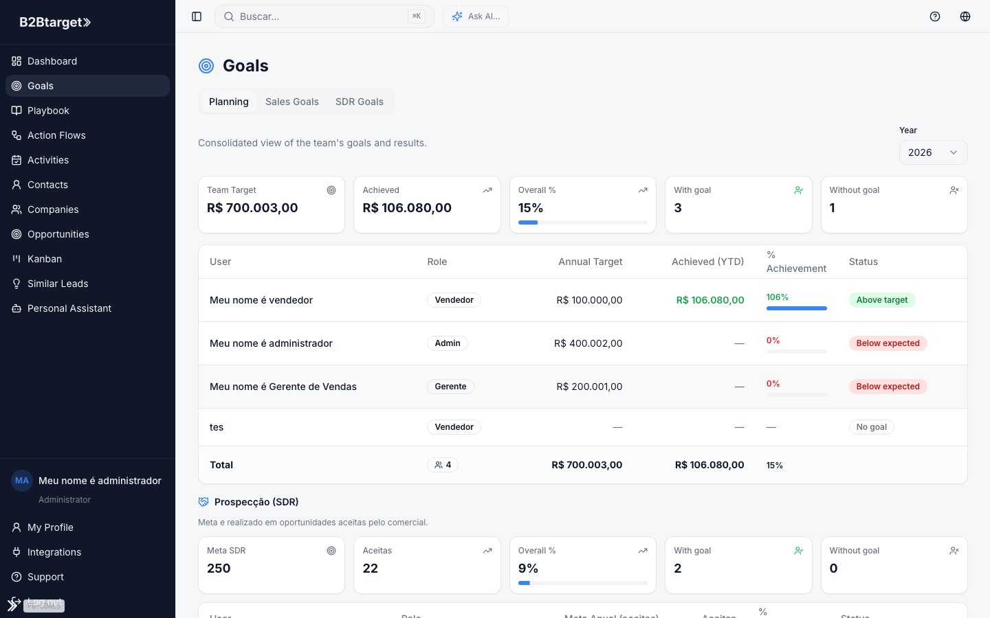Open the Kanban link

pyautogui.click(x=87, y=259)
